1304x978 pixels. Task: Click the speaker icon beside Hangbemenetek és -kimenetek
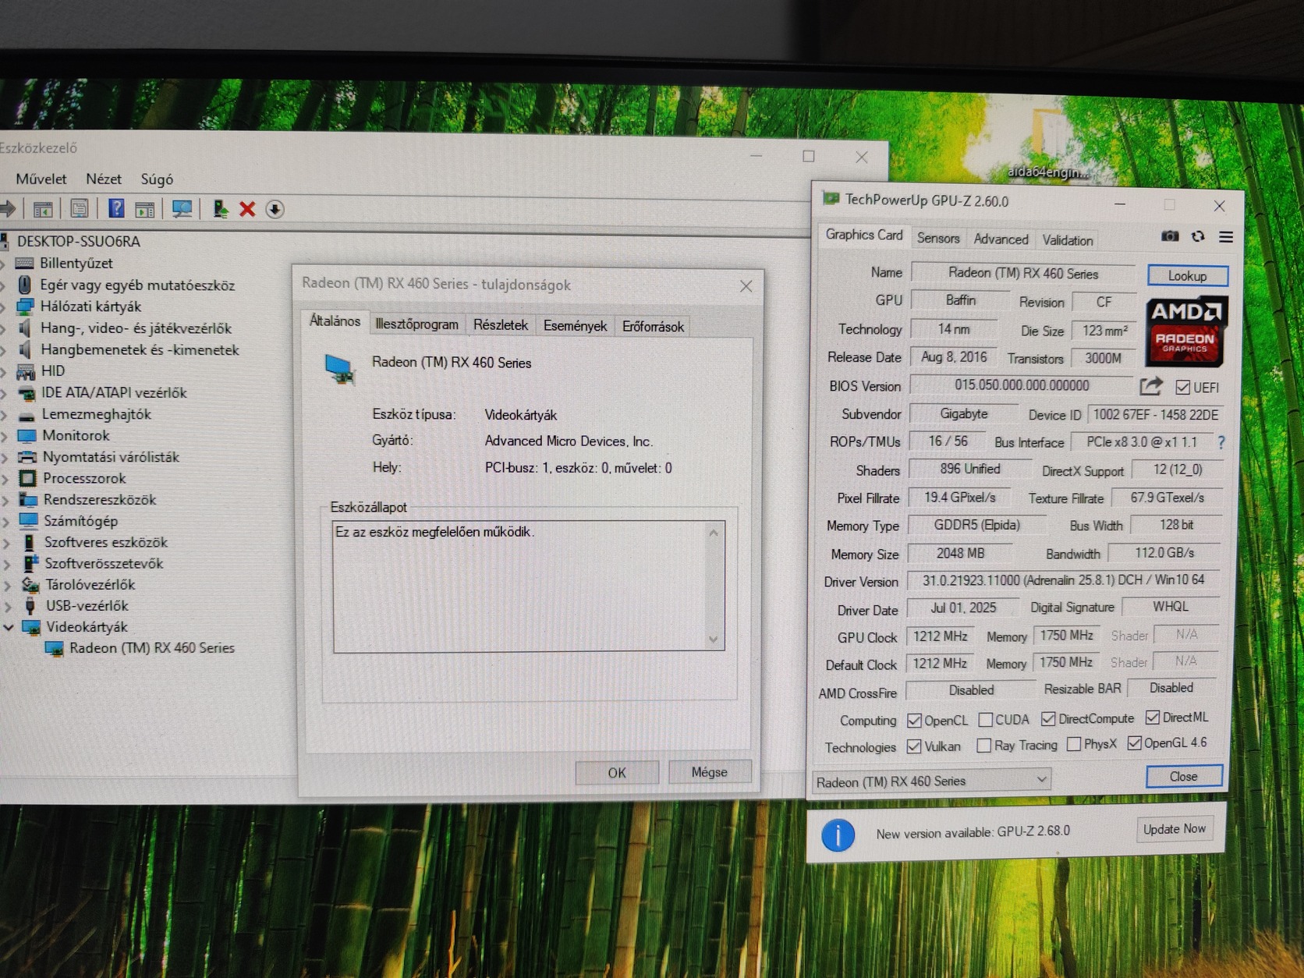(26, 349)
